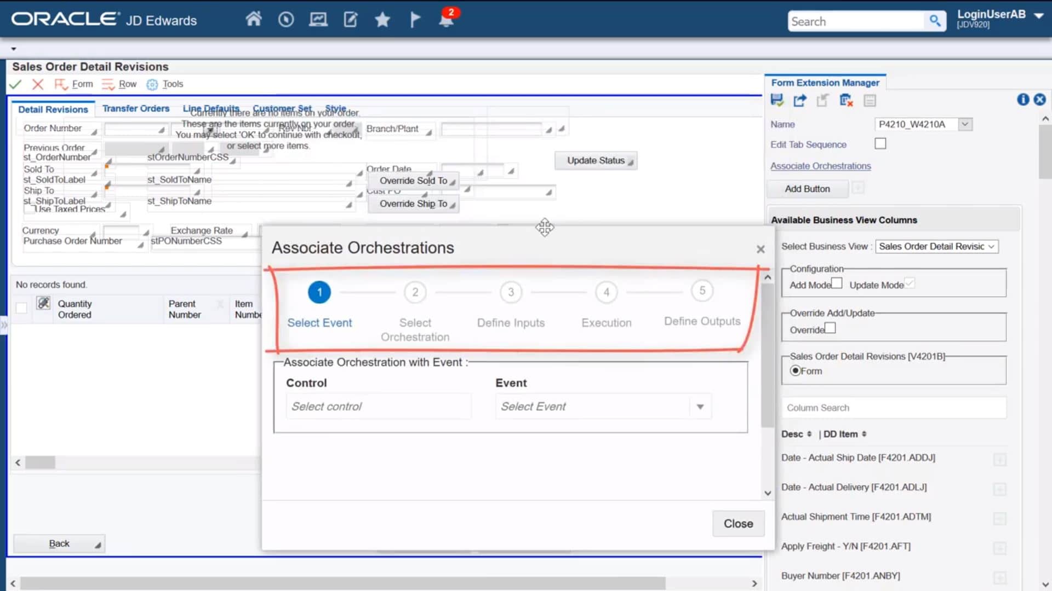Click the JD Edwards home icon
Screen dimensions: 1052x591
click(254, 19)
